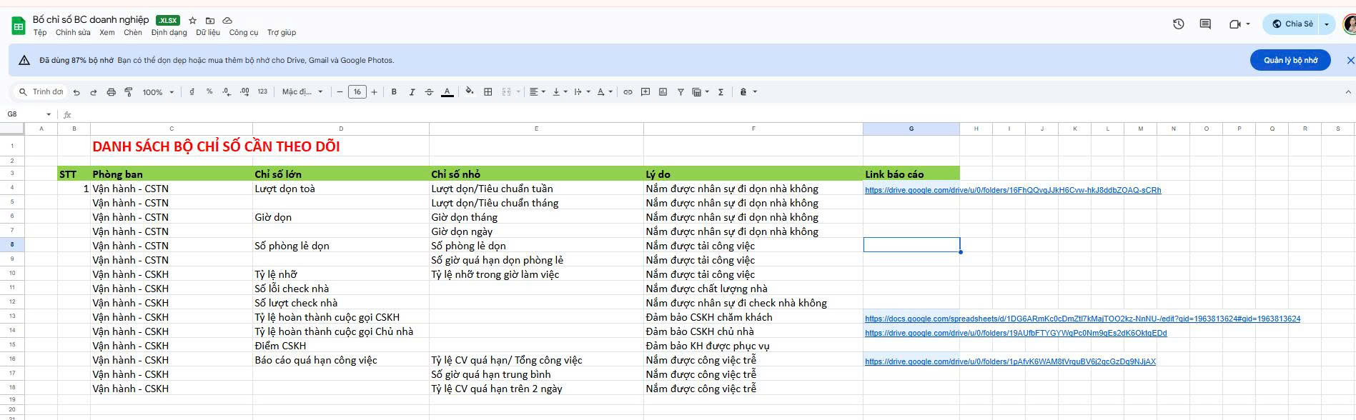Open the Định dạng menu
The image size is (1356, 420).
point(169,33)
